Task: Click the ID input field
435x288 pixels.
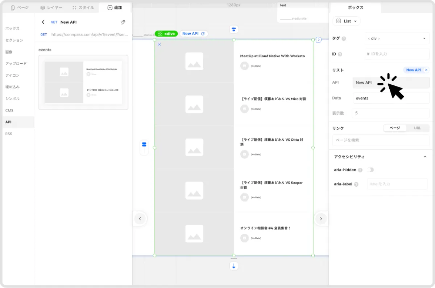Action: coord(397,54)
